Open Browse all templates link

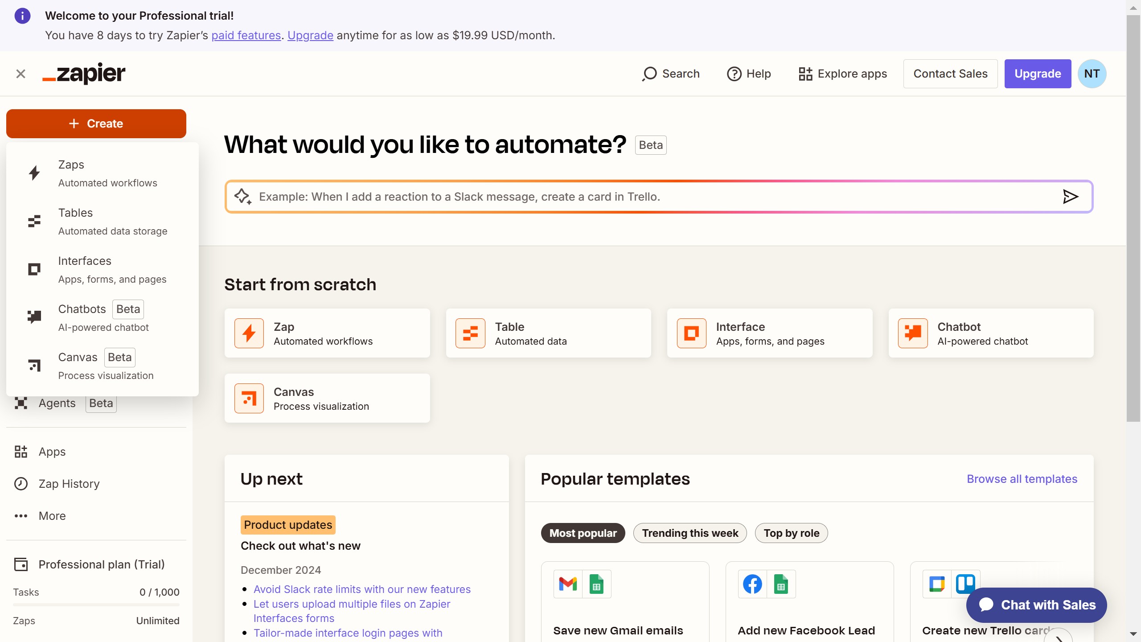[1022, 479]
